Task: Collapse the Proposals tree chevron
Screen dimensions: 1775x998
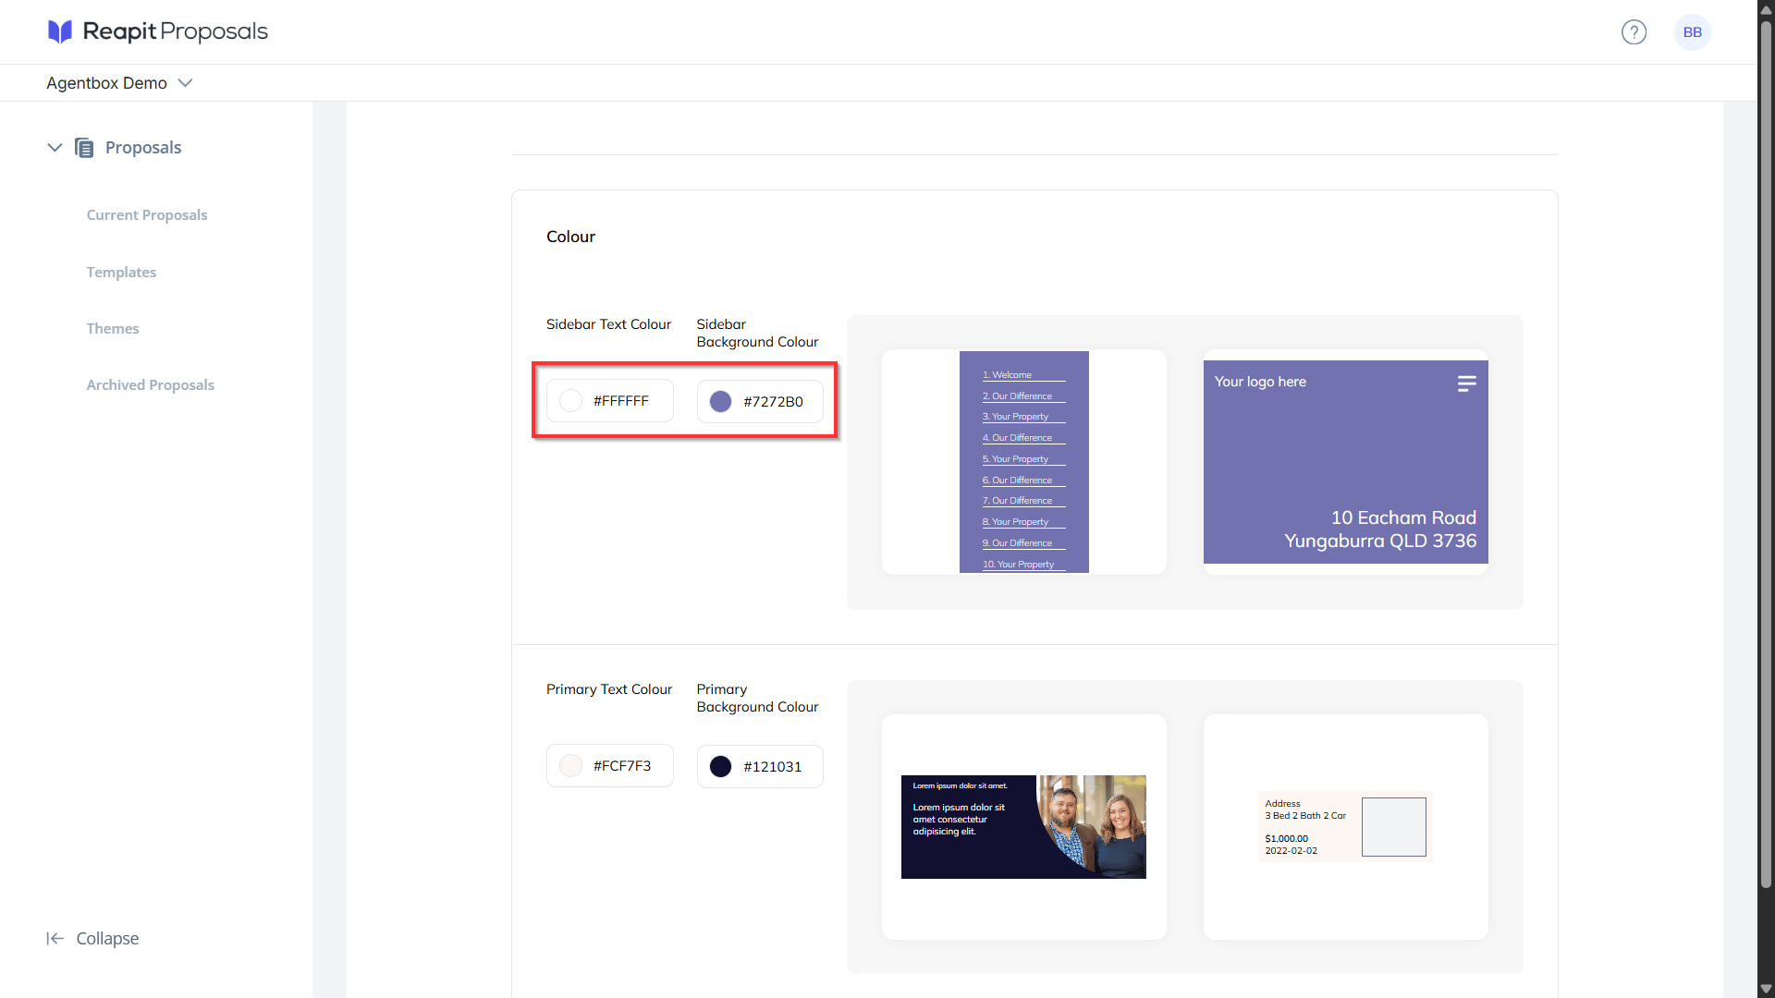Action: click(55, 148)
